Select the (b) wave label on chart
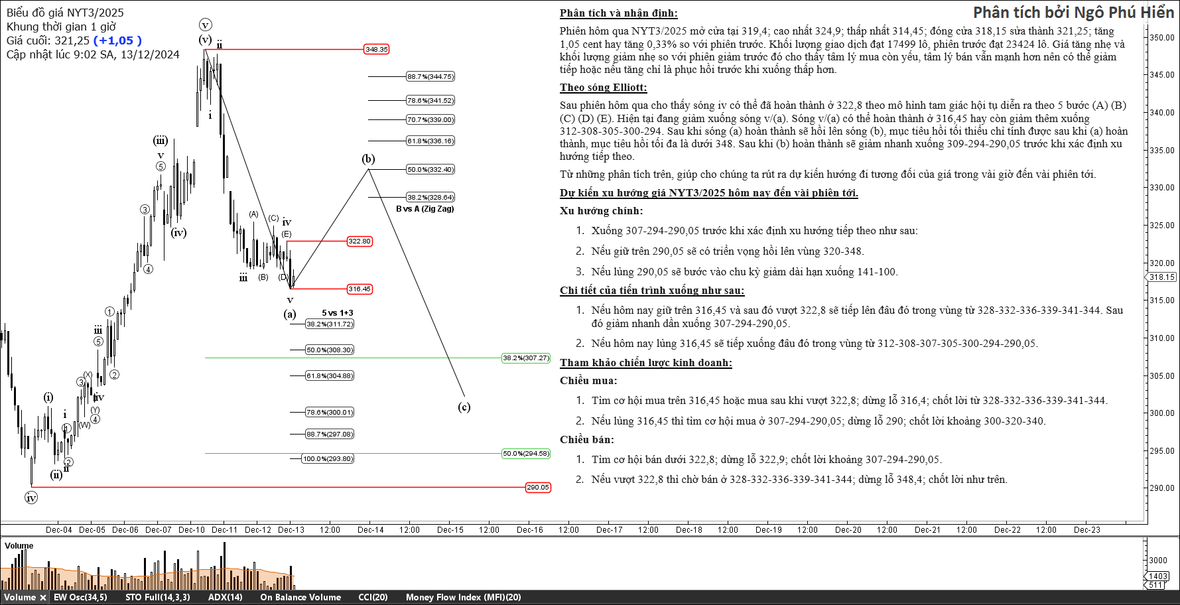 coord(368,159)
